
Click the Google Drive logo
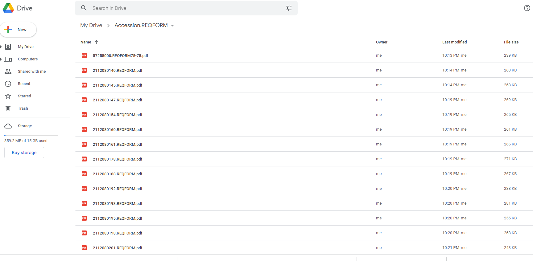click(8, 8)
